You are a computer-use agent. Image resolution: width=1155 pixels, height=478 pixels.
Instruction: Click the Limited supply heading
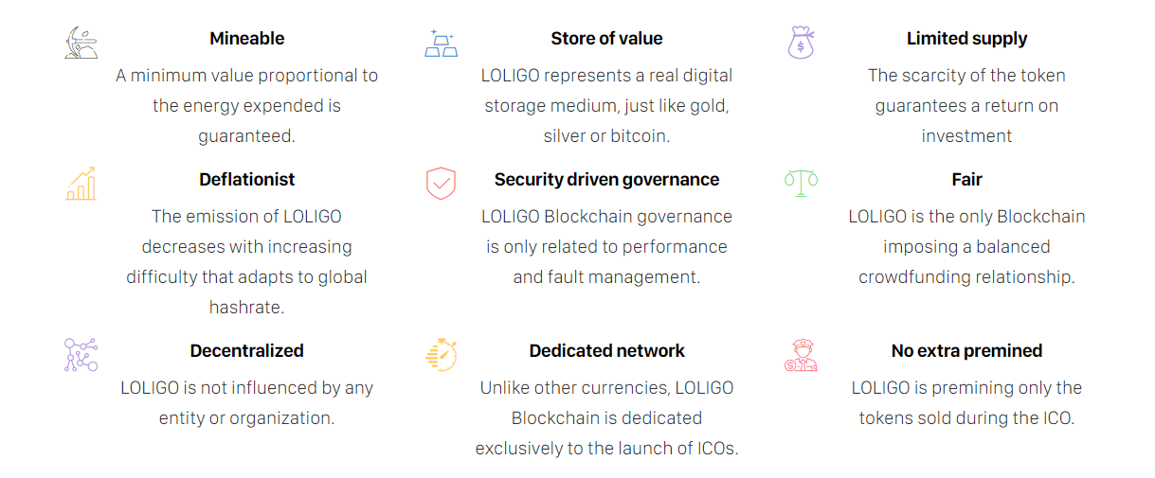[x=966, y=39]
